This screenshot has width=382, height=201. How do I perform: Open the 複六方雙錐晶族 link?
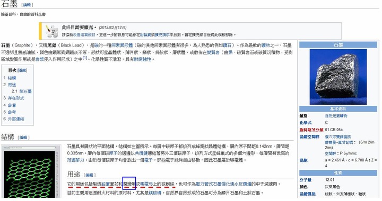click(338, 136)
